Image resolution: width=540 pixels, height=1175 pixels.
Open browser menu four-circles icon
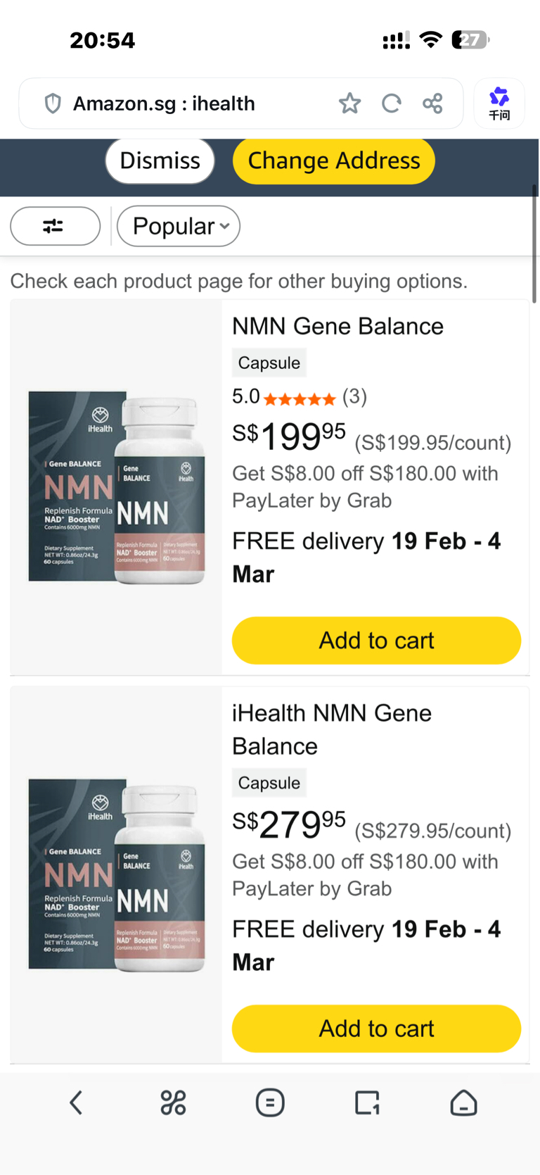point(173,1102)
